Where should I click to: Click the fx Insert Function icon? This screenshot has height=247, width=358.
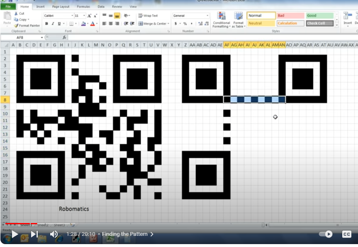coord(64,37)
